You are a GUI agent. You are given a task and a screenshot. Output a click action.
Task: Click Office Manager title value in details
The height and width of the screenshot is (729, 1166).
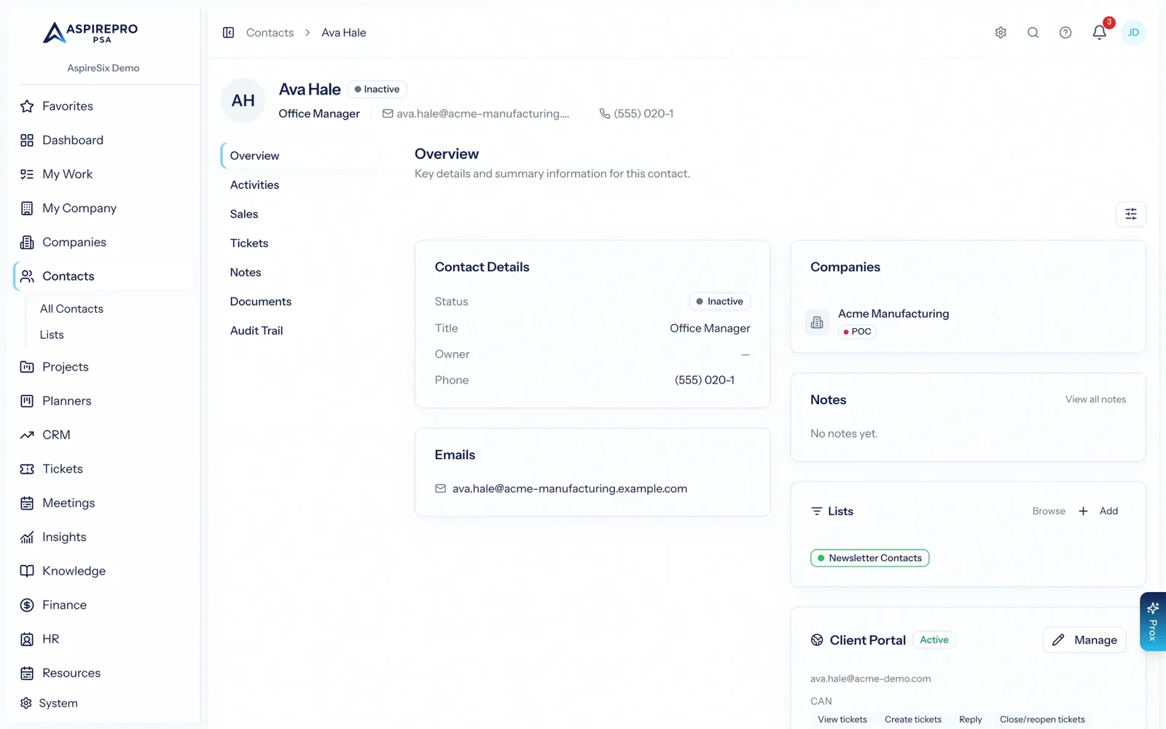coord(710,328)
